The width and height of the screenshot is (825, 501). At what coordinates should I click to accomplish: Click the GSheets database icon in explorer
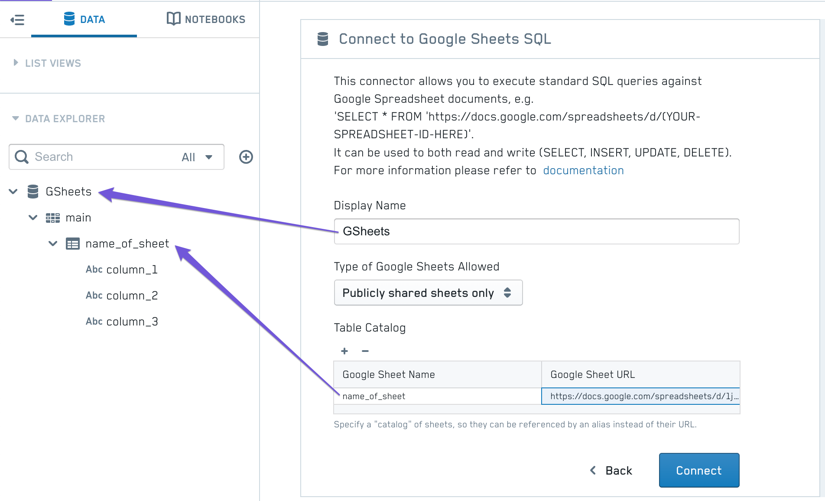33,192
